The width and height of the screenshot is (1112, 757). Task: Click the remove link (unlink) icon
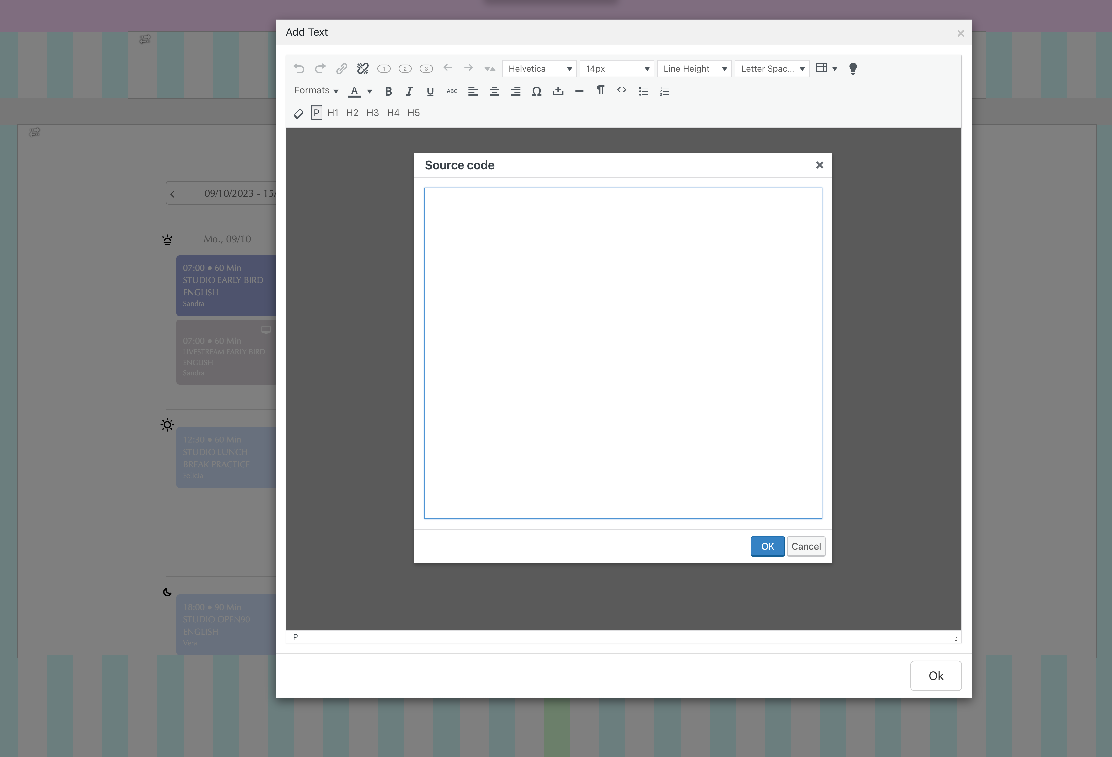(363, 68)
